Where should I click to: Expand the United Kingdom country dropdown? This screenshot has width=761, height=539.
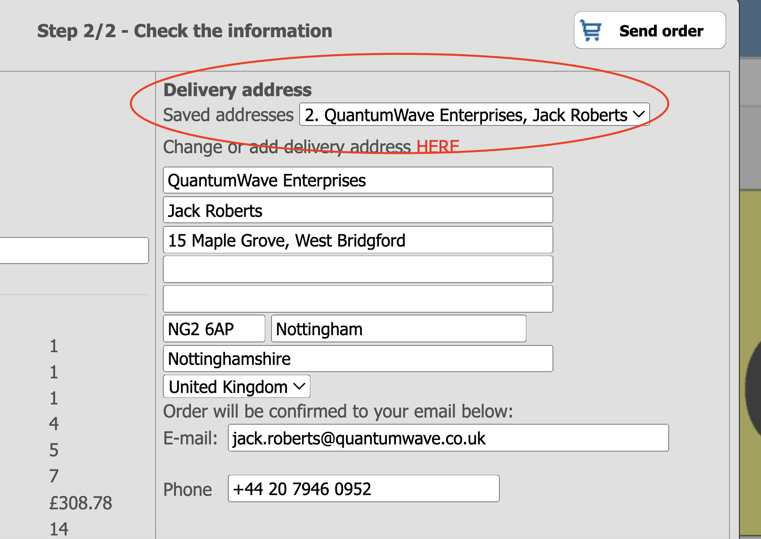tap(237, 387)
